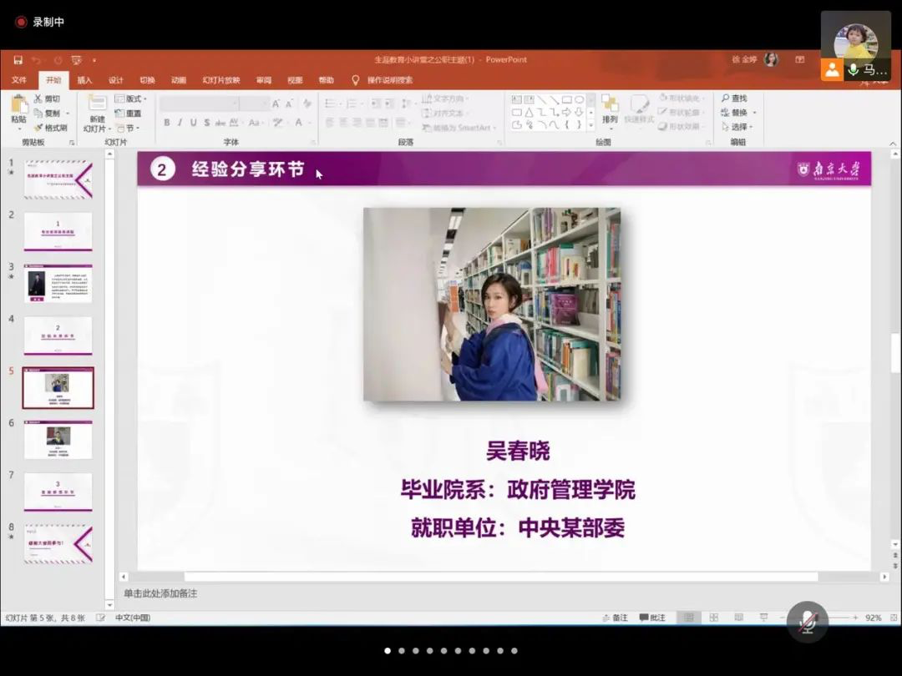This screenshot has height=676, width=902.
Task: Click the Reset (重置) slide icon
Action: point(120,114)
